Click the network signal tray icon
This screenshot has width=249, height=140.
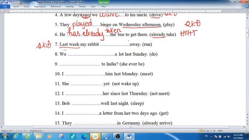coord(224,136)
